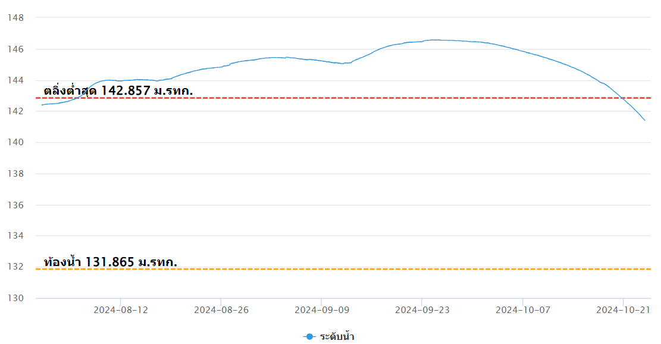Click the 2024-08-26 date label
This screenshot has height=344, width=661.
221,310
